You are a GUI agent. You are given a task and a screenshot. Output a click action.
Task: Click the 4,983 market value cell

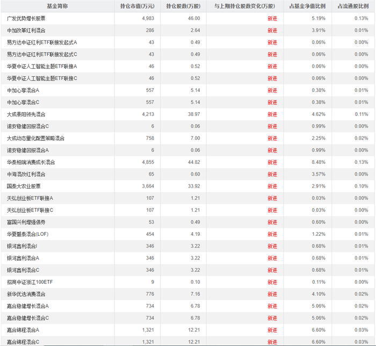pos(148,18)
